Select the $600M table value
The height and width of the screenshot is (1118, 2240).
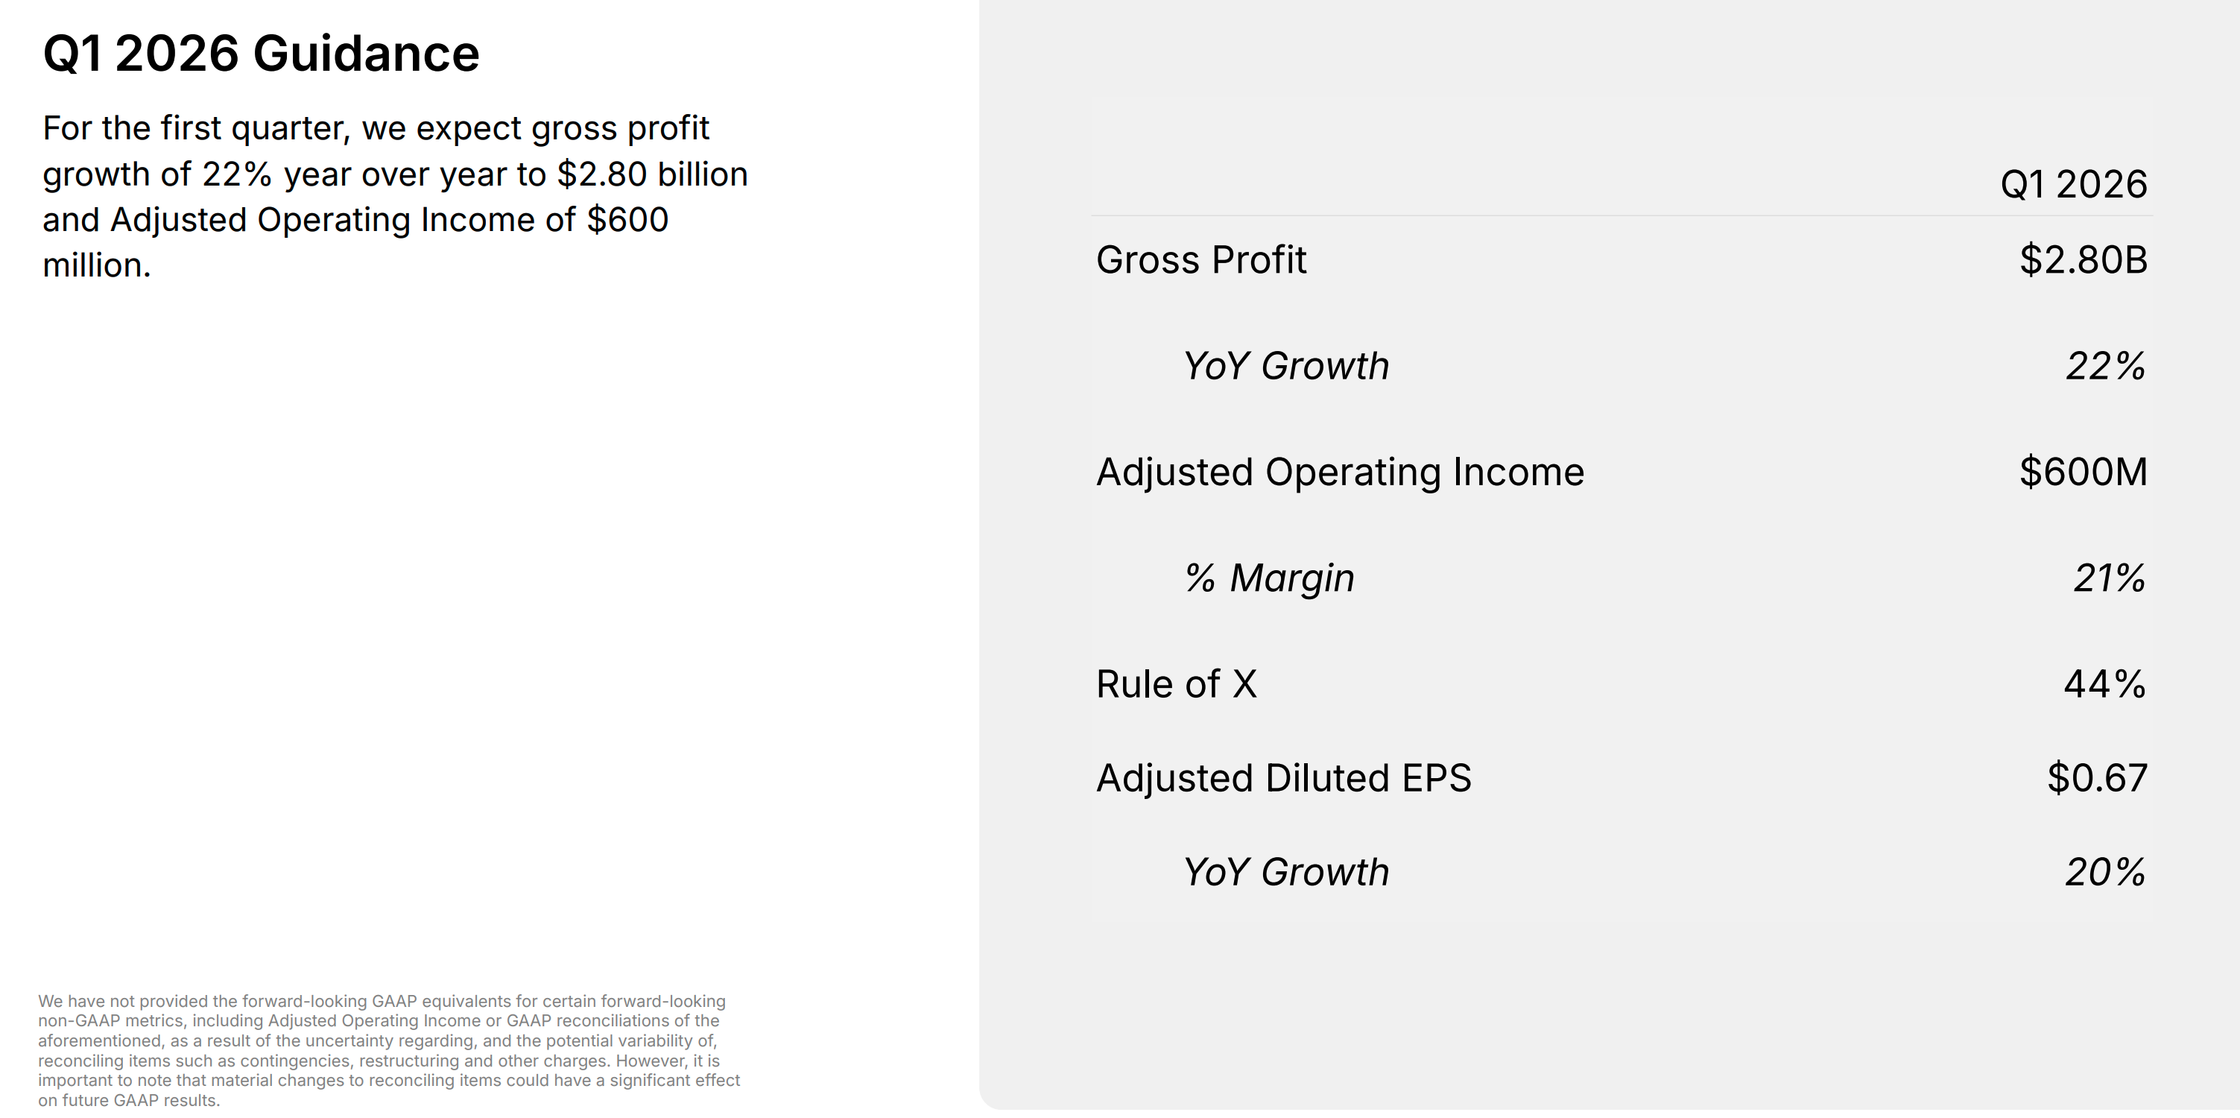coord(2083,473)
